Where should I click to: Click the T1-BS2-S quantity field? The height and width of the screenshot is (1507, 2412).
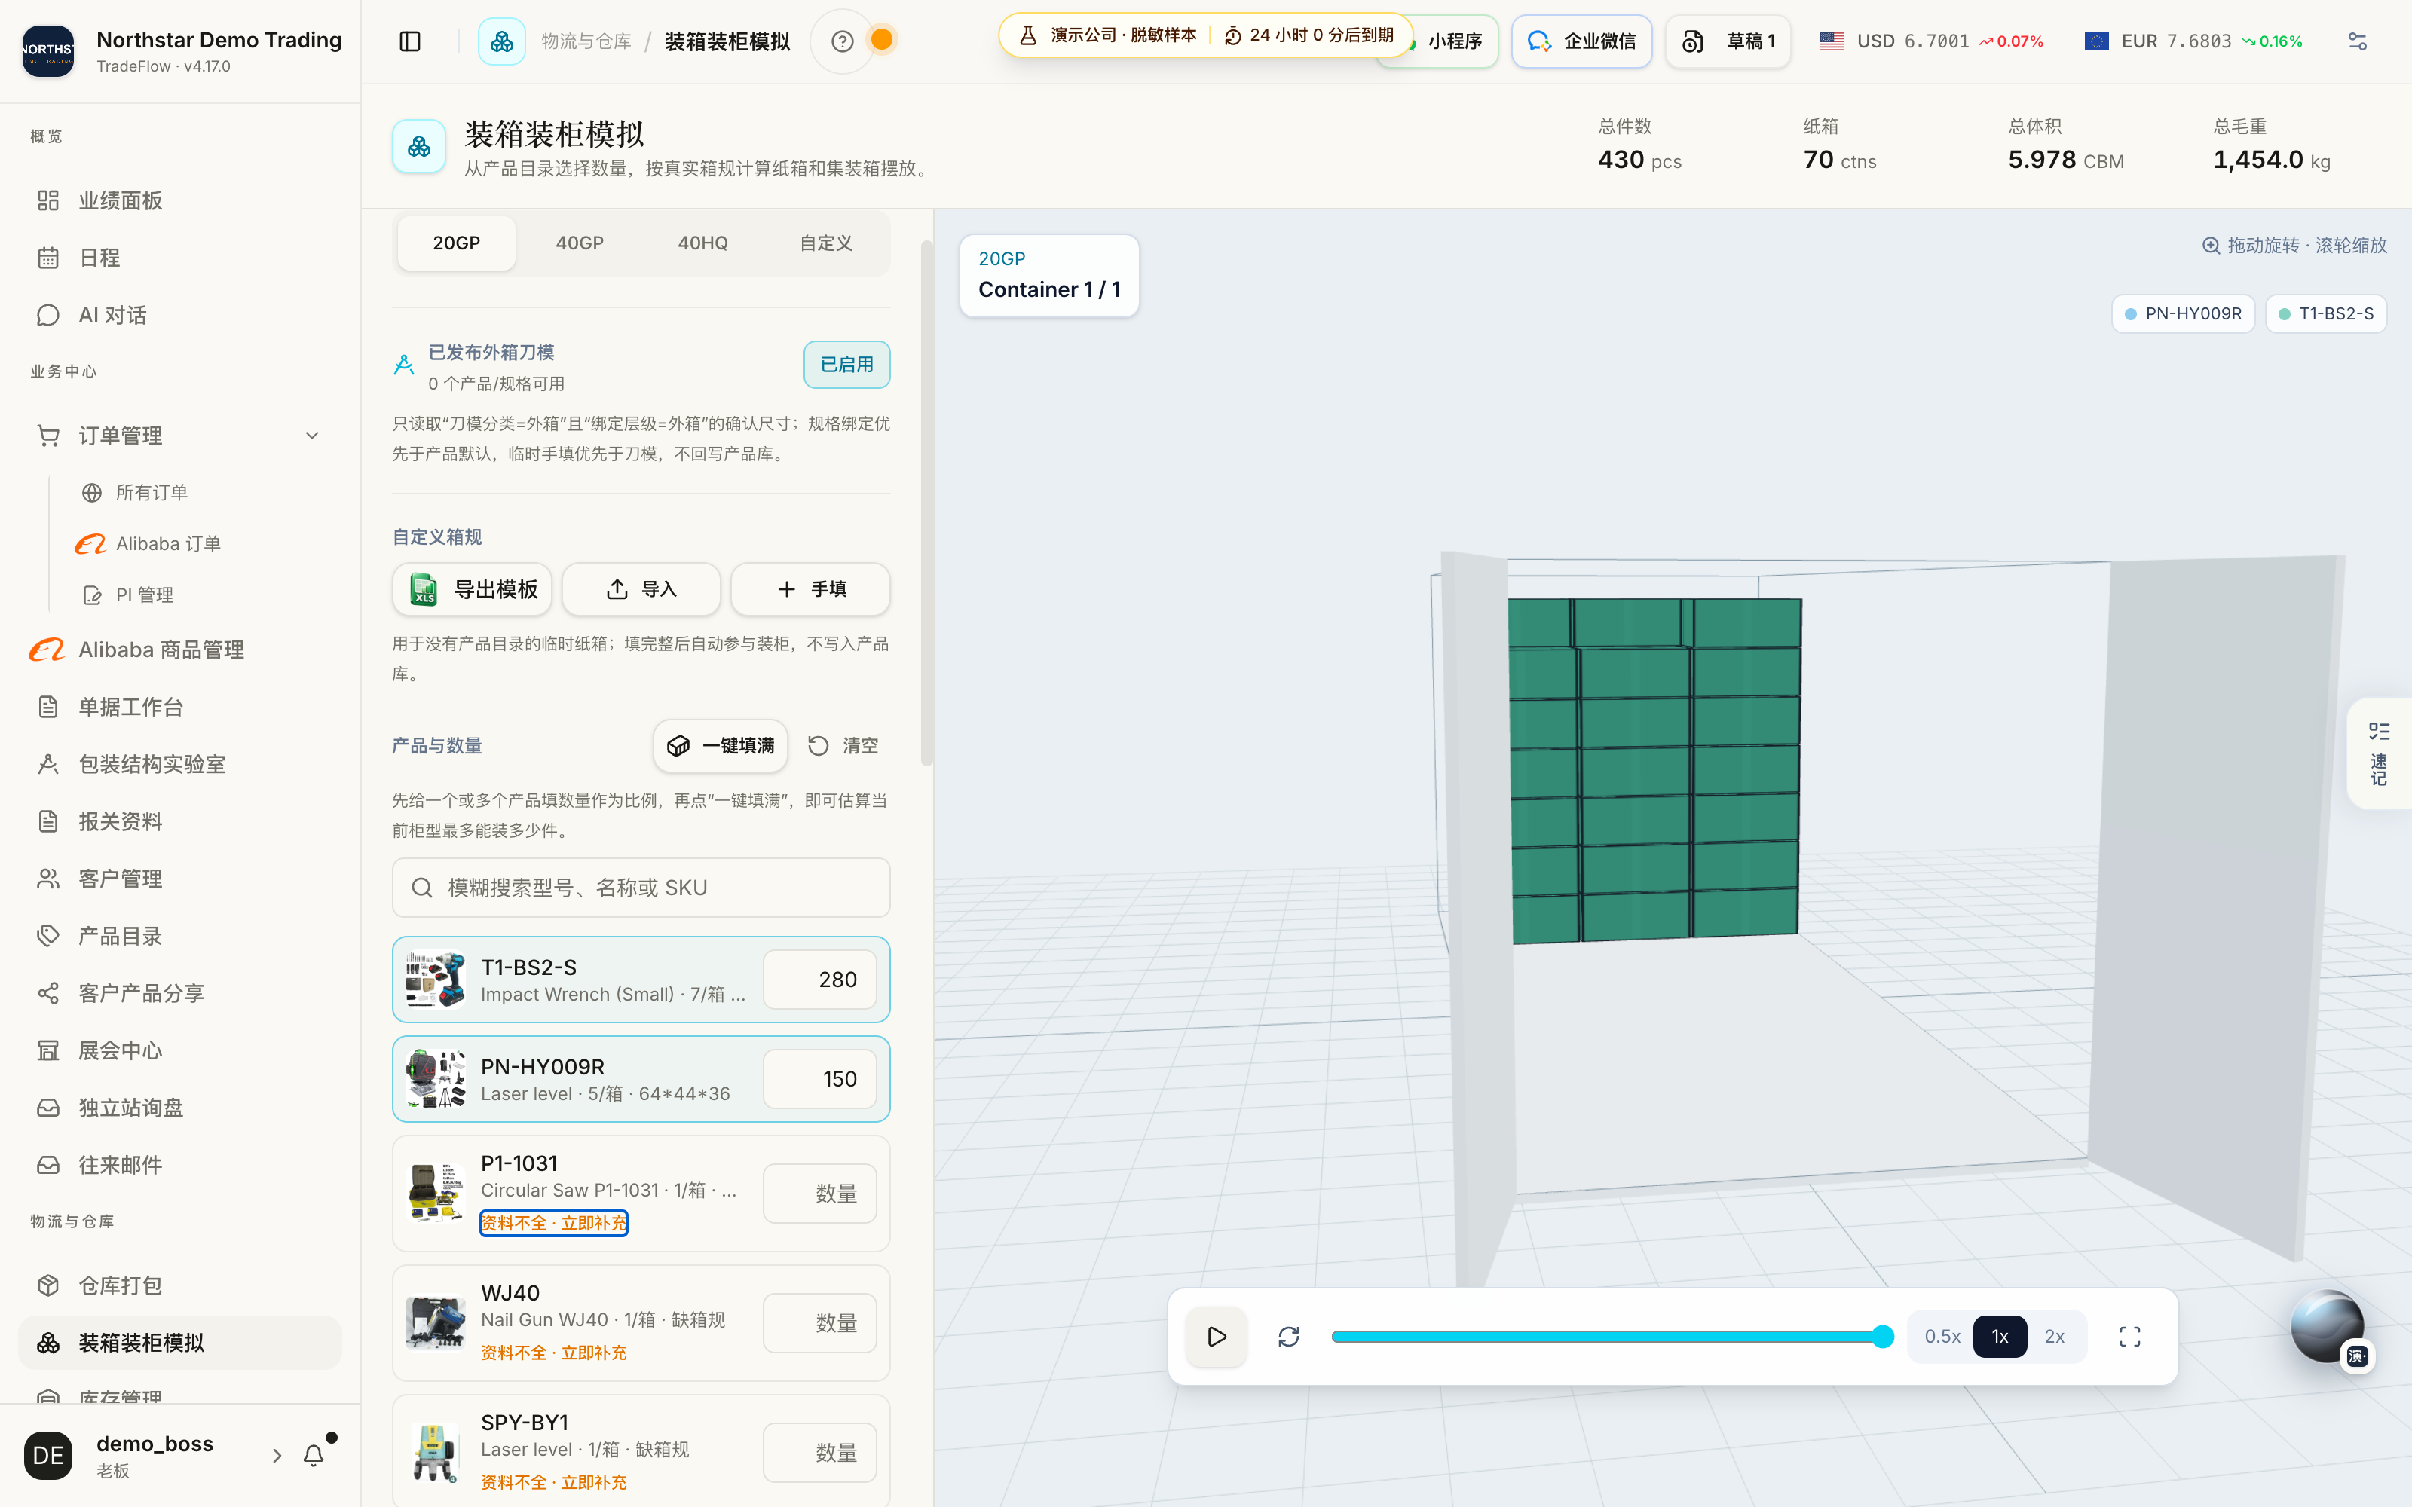pos(819,980)
